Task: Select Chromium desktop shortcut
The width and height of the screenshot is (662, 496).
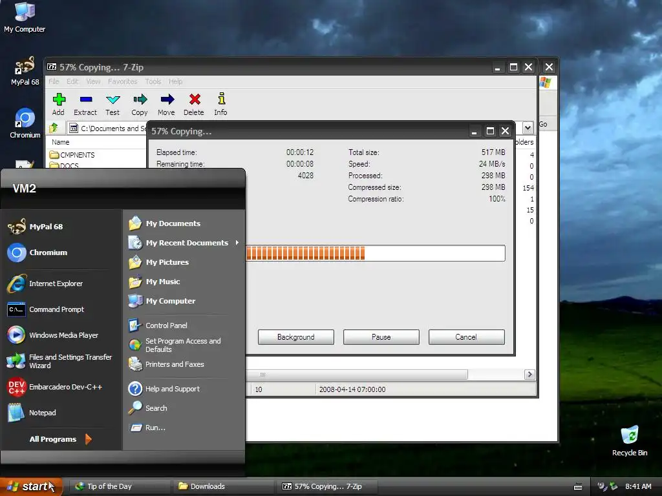Action: tap(25, 123)
